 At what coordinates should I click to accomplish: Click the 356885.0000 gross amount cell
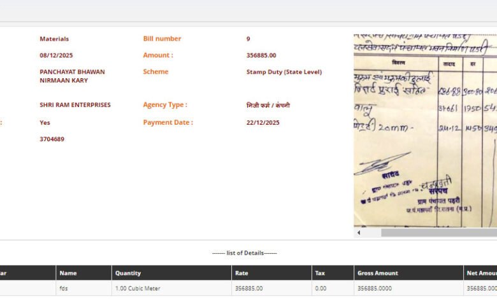pyautogui.click(x=375, y=289)
